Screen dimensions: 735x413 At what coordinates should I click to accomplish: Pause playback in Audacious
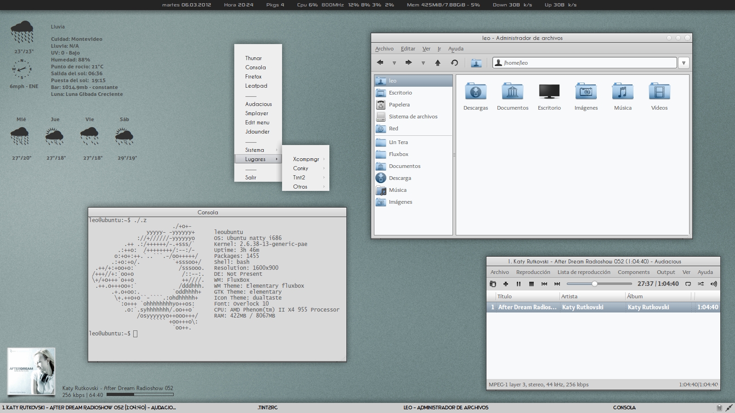(519, 284)
